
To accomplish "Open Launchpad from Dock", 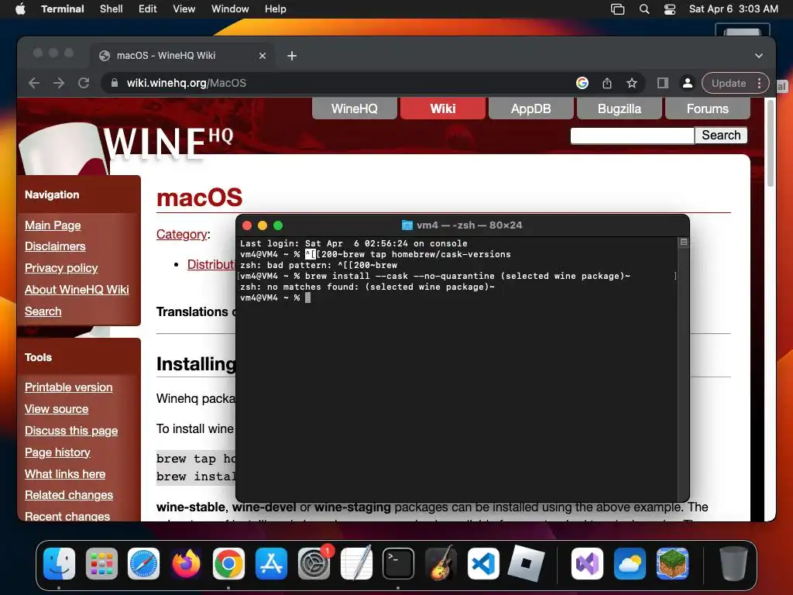I will click(101, 564).
